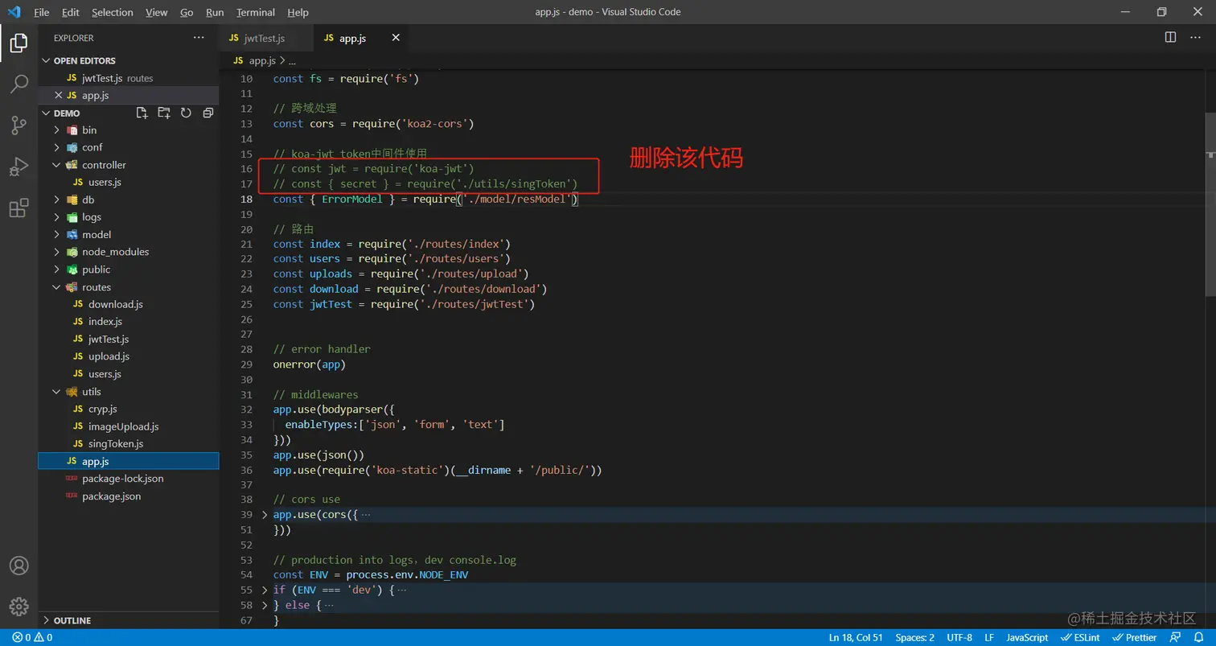This screenshot has height=646, width=1216.
Task: Open the View menu
Action: tap(157, 12)
